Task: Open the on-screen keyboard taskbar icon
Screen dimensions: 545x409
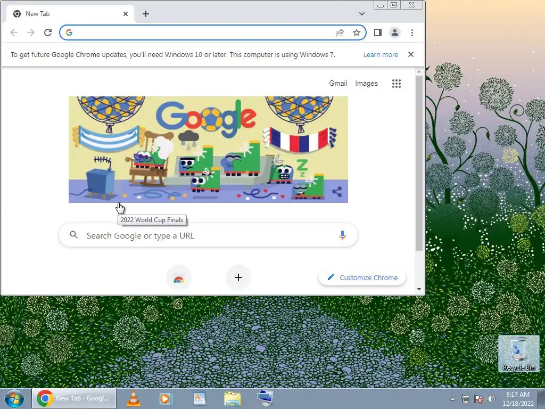Action: point(265,398)
